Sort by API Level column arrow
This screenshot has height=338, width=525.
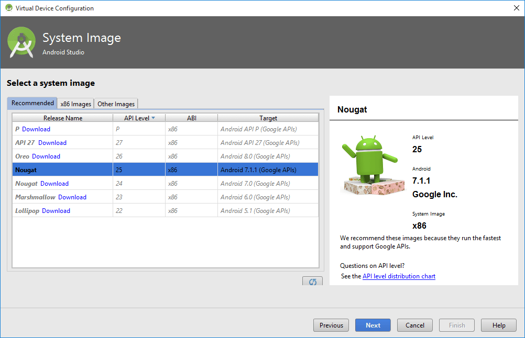click(x=153, y=118)
